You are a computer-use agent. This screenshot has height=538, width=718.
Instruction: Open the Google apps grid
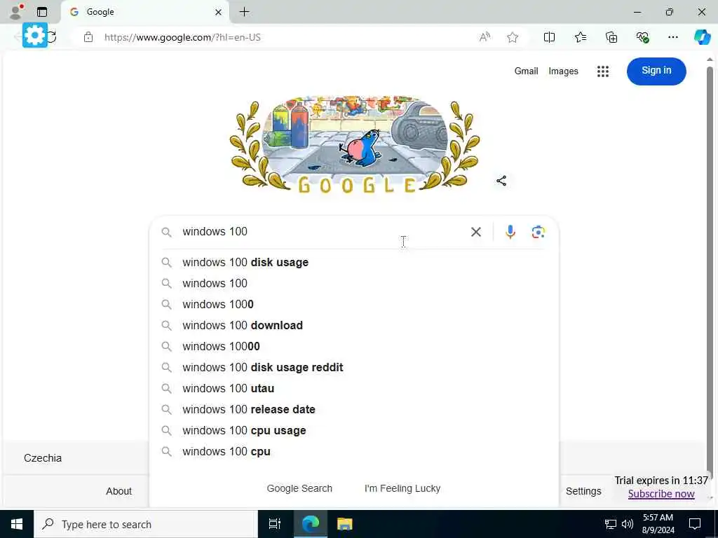tap(602, 71)
